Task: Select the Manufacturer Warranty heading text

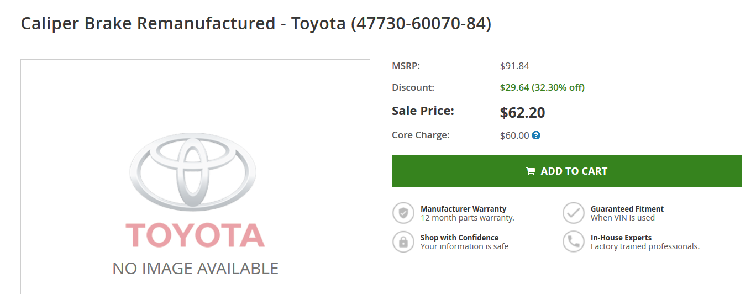Action: (x=463, y=209)
